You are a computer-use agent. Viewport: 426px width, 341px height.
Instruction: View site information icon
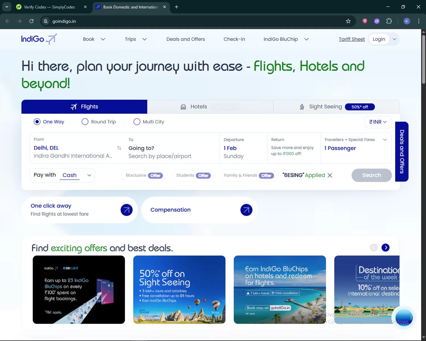[x=46, y=21]
